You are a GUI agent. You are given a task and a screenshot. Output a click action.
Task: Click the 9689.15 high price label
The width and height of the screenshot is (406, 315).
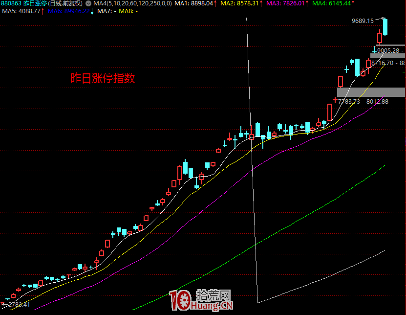(363, 21)
